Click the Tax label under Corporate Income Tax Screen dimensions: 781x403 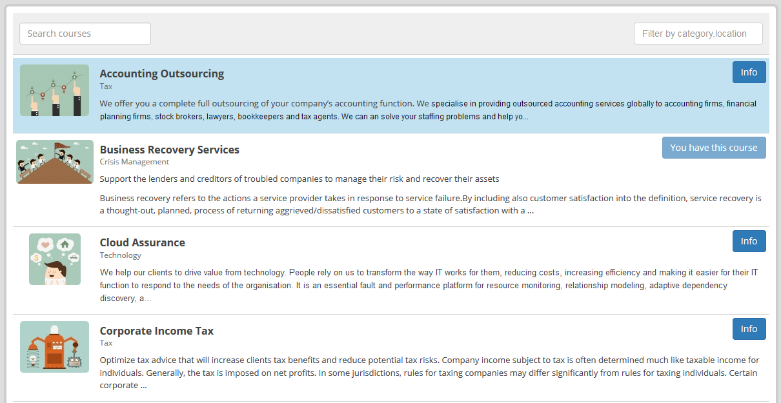click(x=107, y=343)
